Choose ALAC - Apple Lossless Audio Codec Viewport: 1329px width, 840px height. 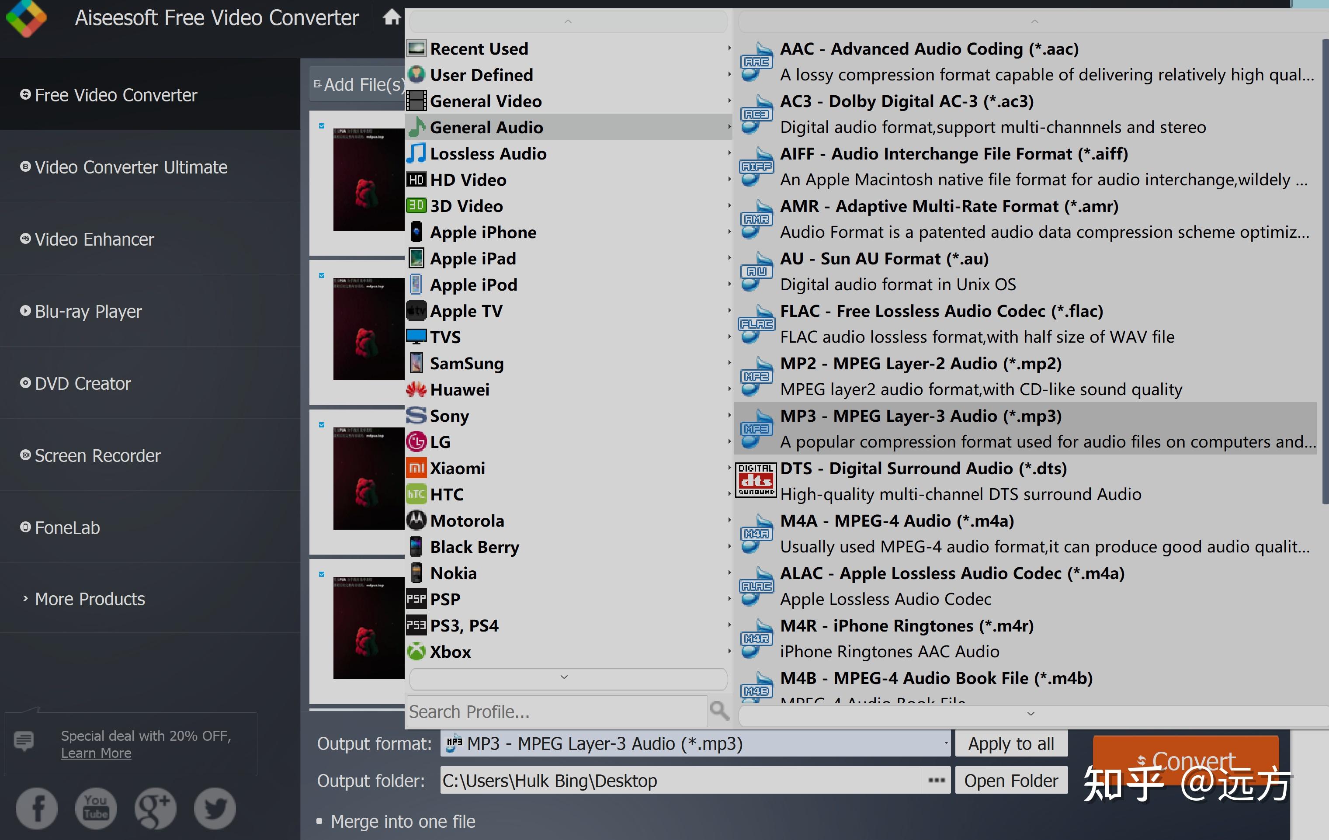[1025, 586]
